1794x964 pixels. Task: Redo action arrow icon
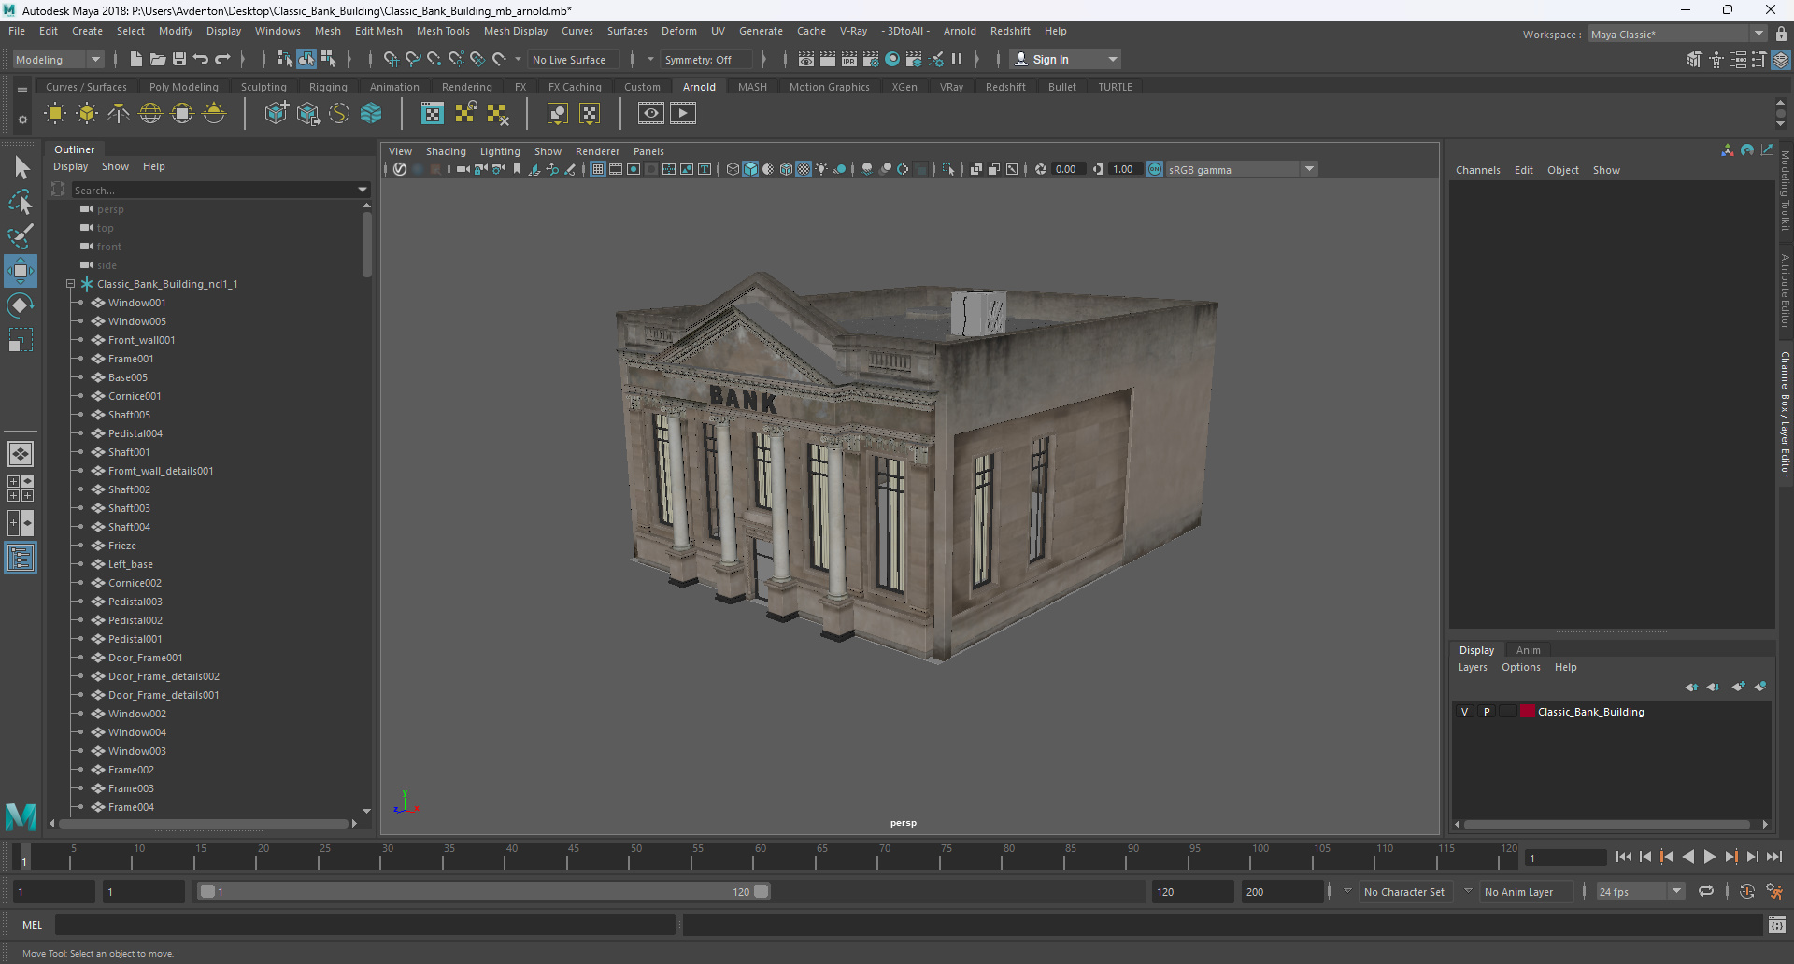coord(222,59)
